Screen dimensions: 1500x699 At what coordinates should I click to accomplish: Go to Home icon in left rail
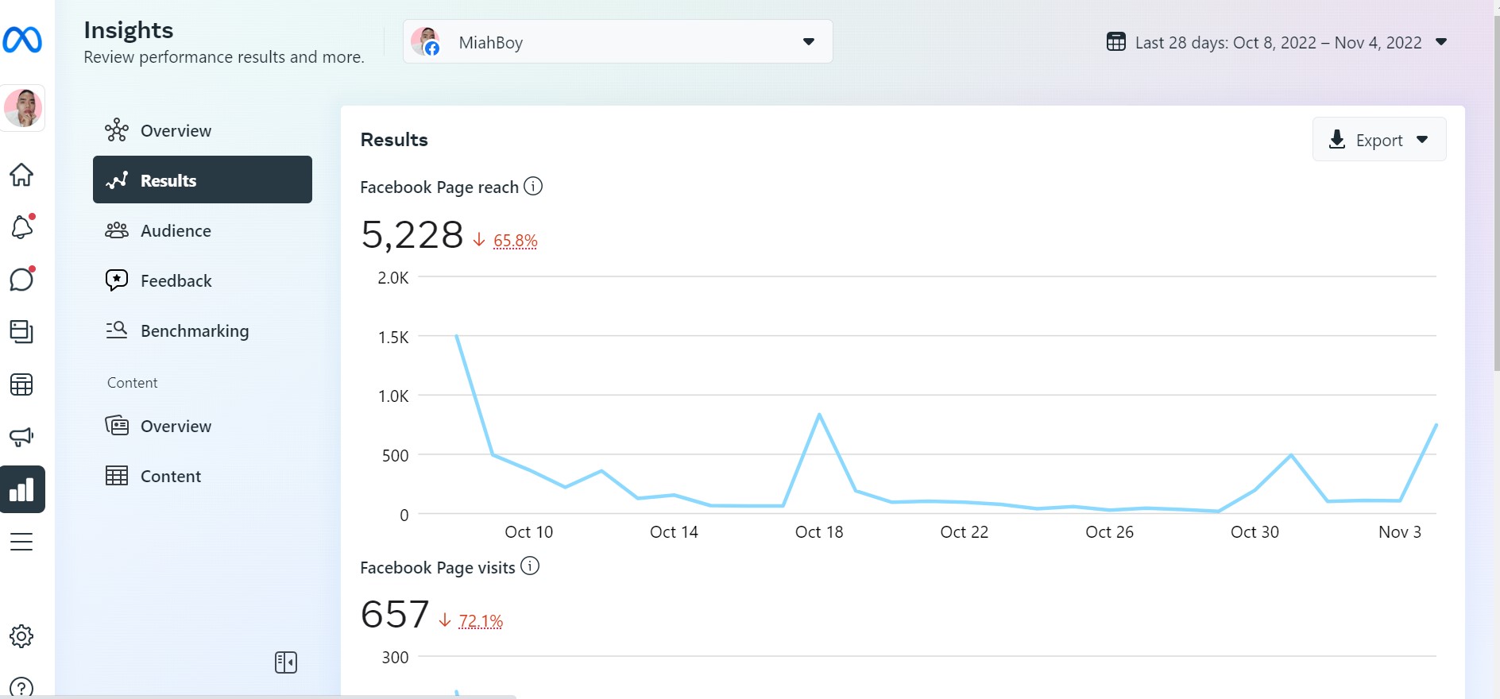pos(21,175)
